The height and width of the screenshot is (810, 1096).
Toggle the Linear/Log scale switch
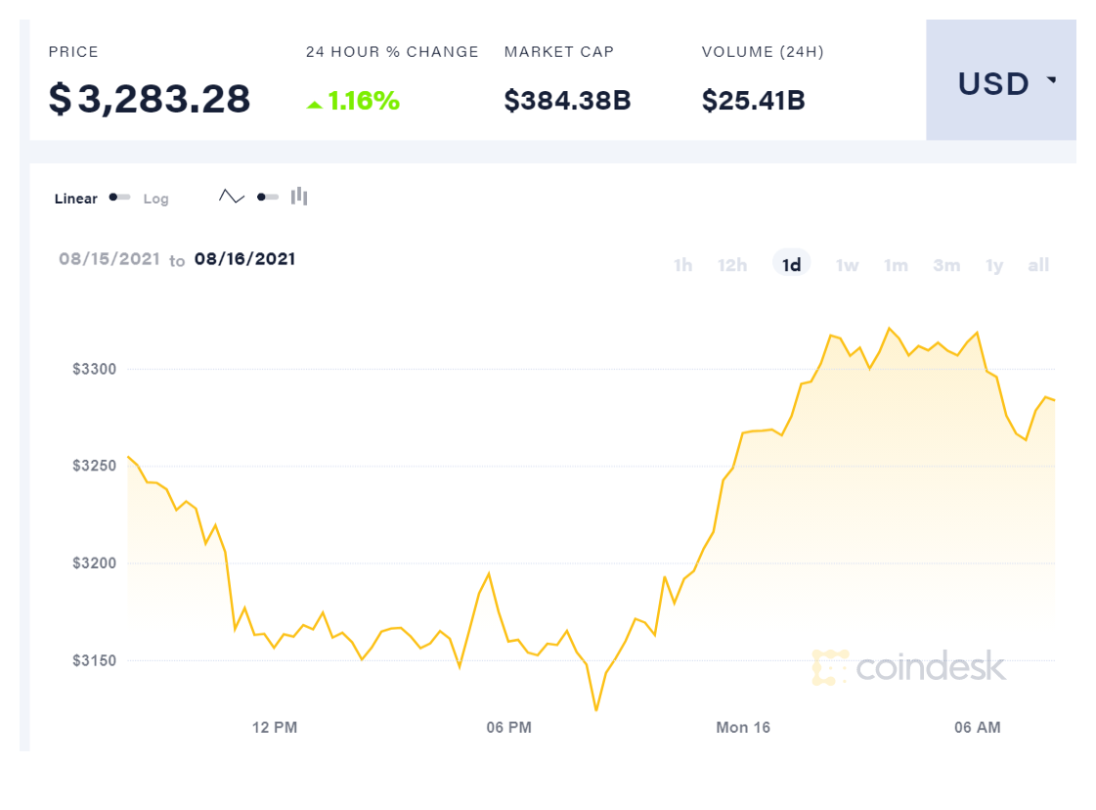click(120, 198)
